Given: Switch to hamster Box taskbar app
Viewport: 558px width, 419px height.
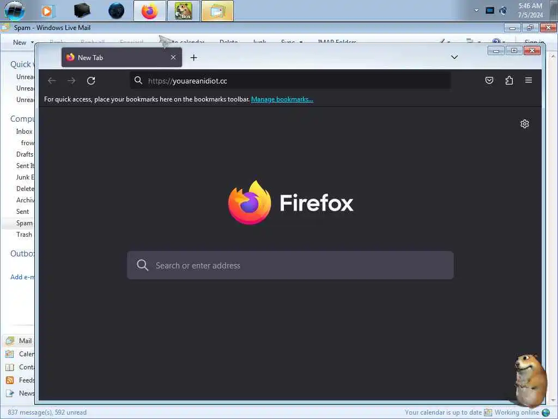Looking at the screenshot, I should pos(184,11).
